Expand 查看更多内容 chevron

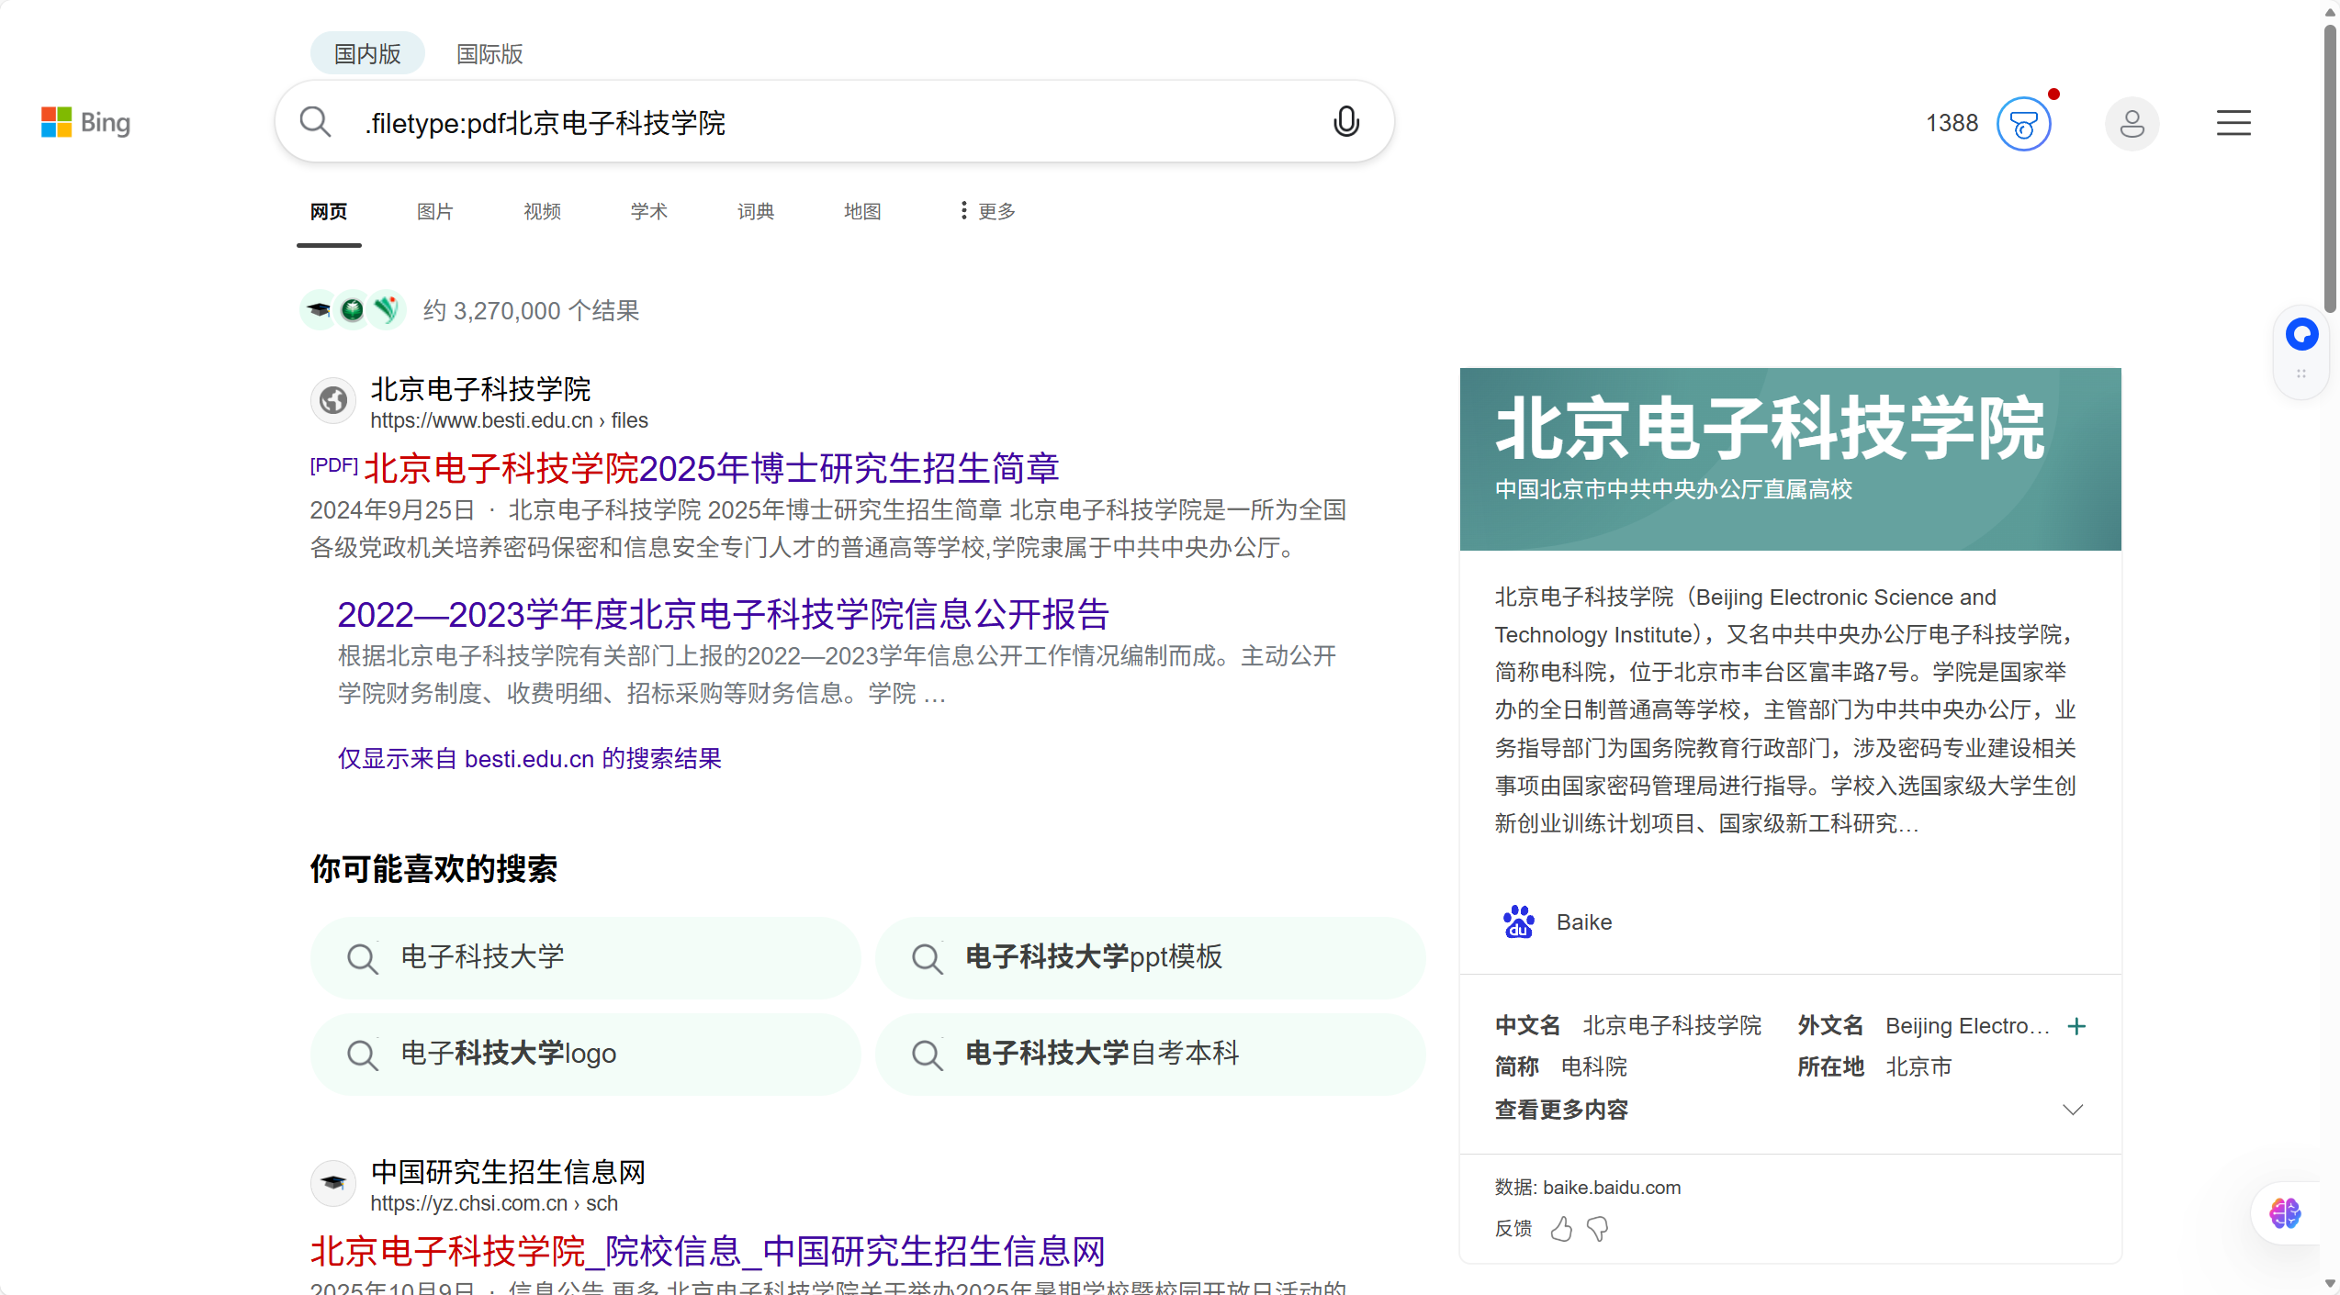(2073, 1110)
